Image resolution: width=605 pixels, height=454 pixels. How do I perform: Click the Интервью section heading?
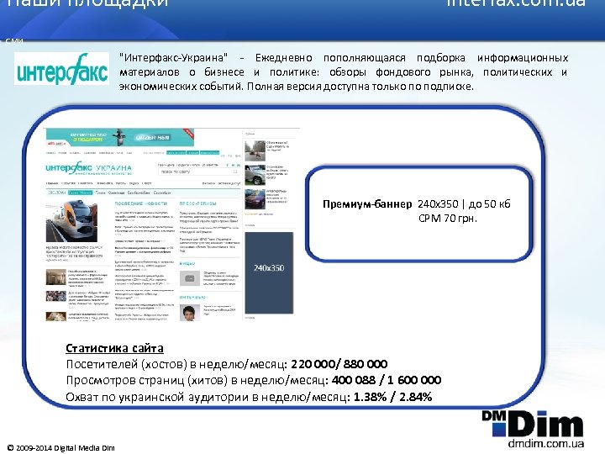point(192,298)
